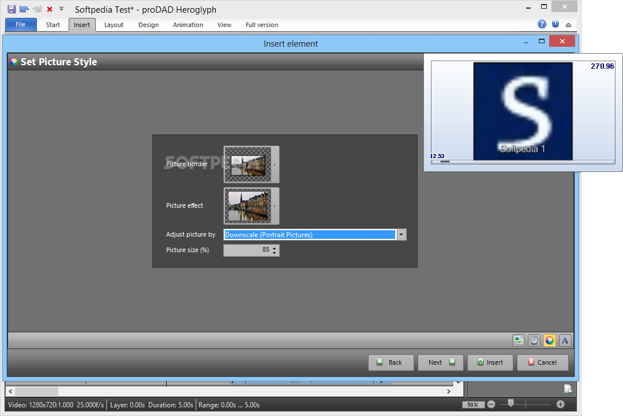Click the Range: 0.00s ... 5.00s status text
This screenshot has height=416, width=623.
coord(229,405)
